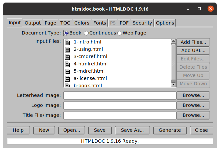Click the Delete Files button
The image size is (220, 151).
(x=193, y=67)
